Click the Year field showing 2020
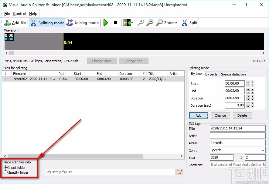The image size is (269, 184). (x=221, y=157)
